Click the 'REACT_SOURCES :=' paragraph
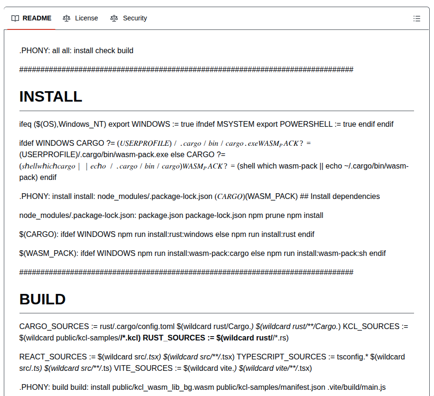Image resolution: width=434 pixels, height=396 pixels. 212,362
